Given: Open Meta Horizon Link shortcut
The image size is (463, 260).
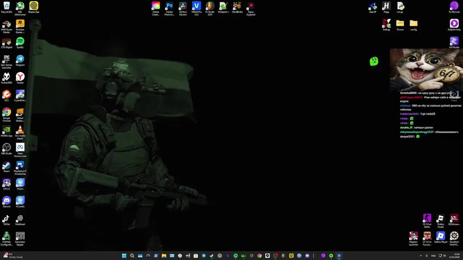Looking at the screenshot, I should coord(20,150).
